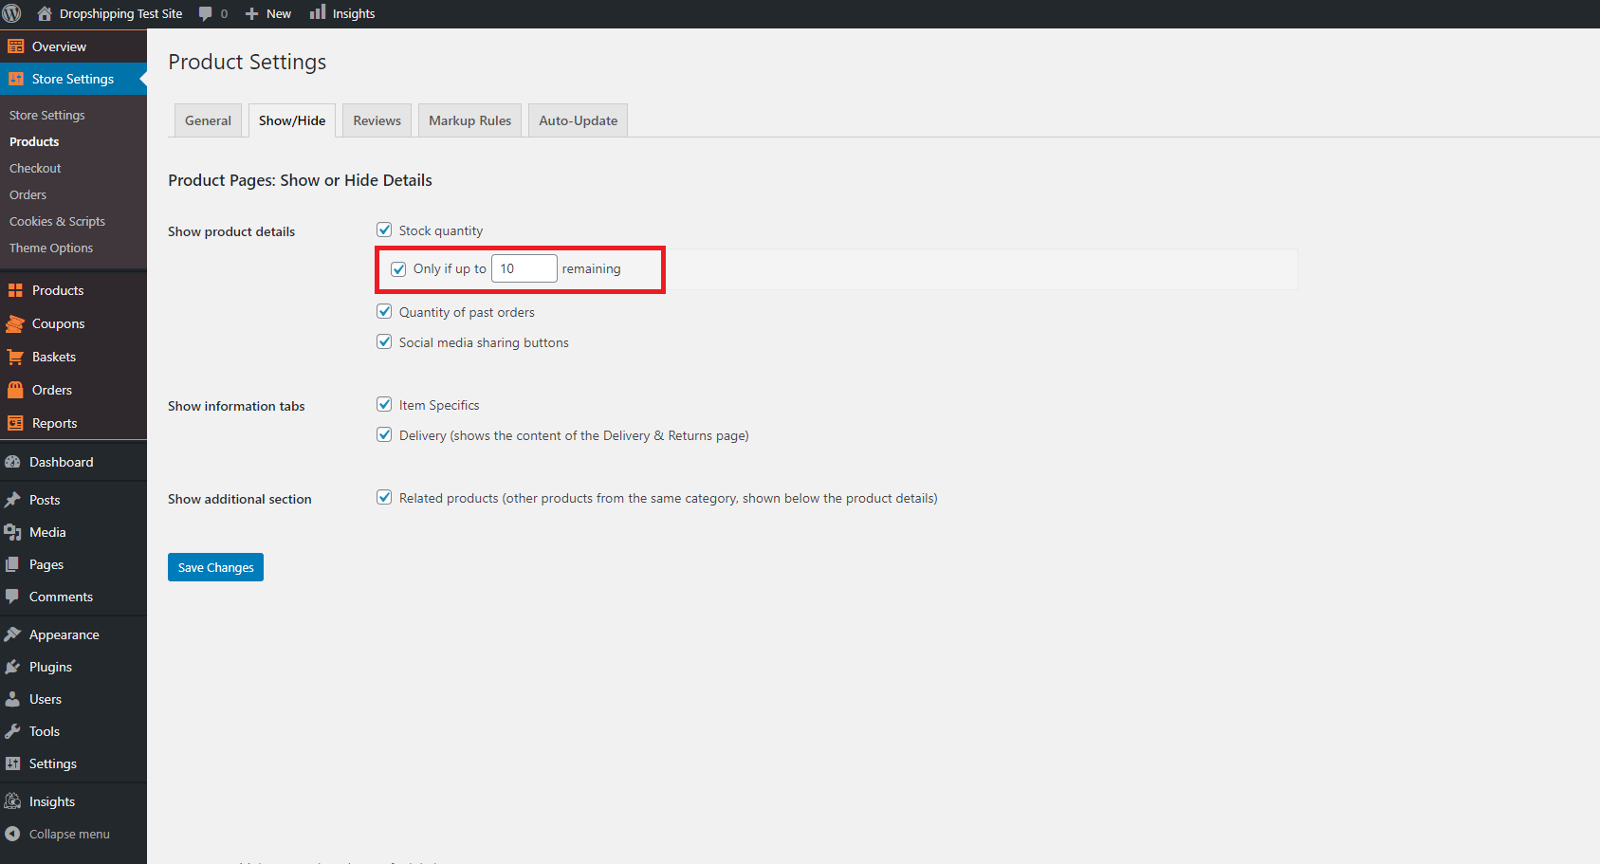Click the Collapse menu arrow icon
Screen dimensions: 1600x864
pos(12,834)
